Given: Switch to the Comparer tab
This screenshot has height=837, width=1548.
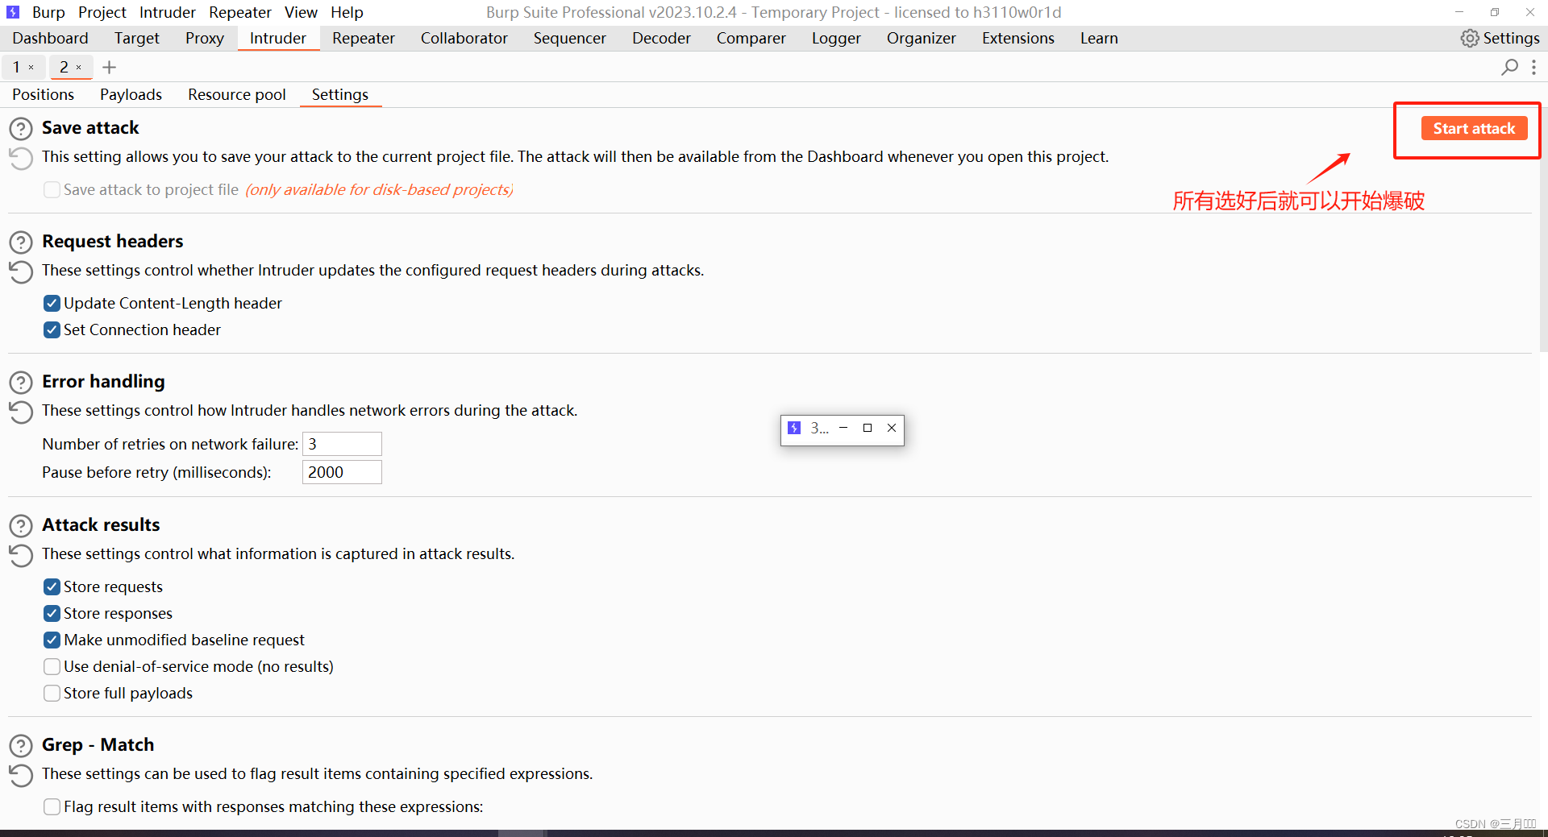Looking at the screenshot, I should tap(751, 38).
